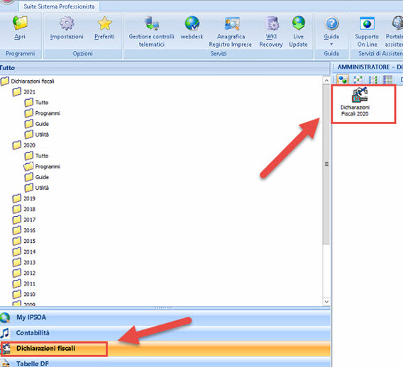Open the 2011 folder
The width and height of the screenshot is (403, 367).
tap(23, 283)
